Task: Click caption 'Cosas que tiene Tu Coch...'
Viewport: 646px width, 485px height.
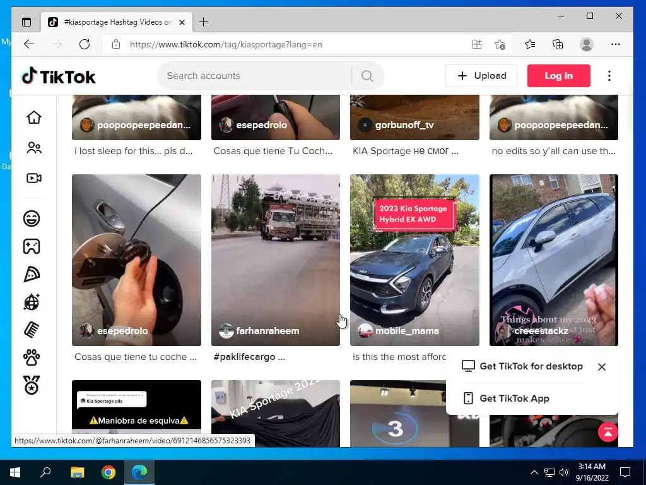Action: [273, 151]
